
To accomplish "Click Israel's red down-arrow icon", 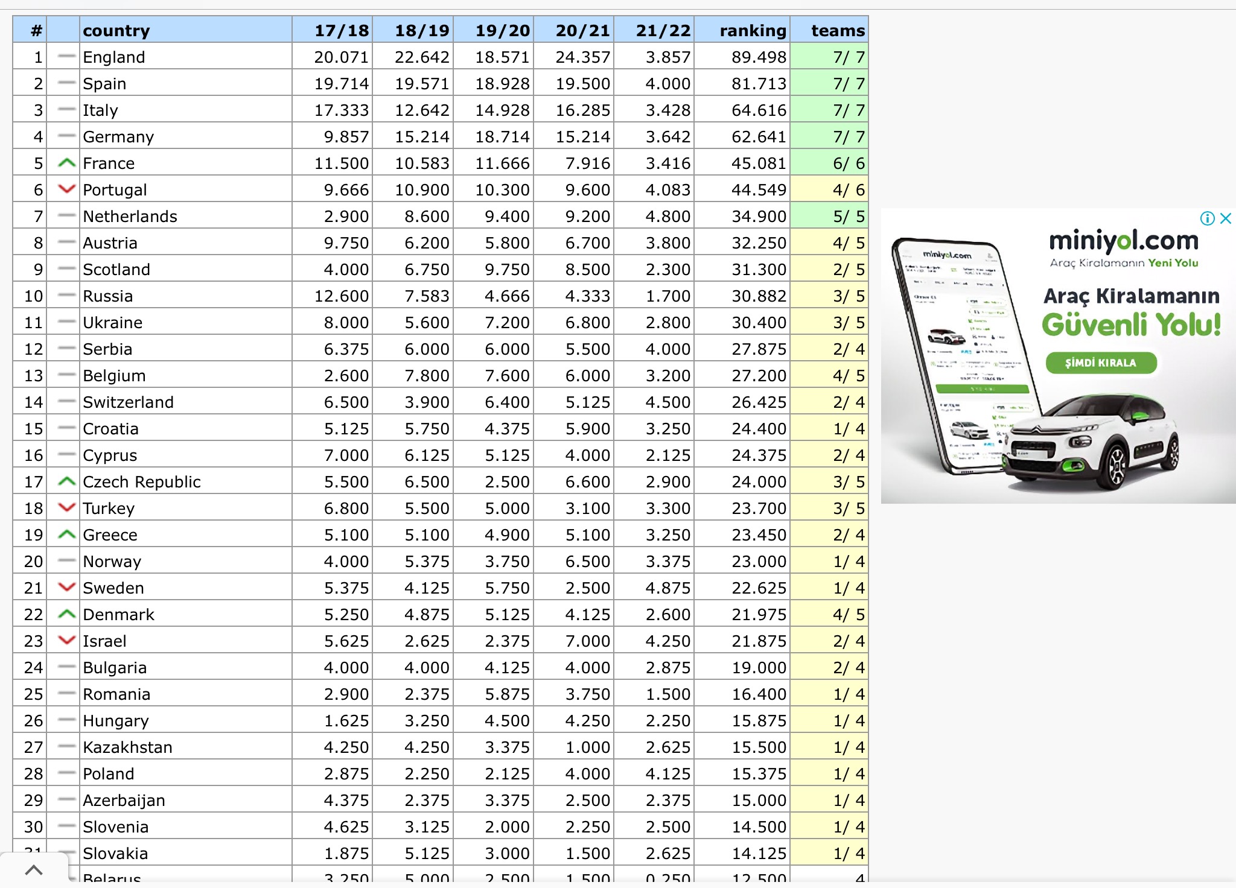I will pos(66,641).
